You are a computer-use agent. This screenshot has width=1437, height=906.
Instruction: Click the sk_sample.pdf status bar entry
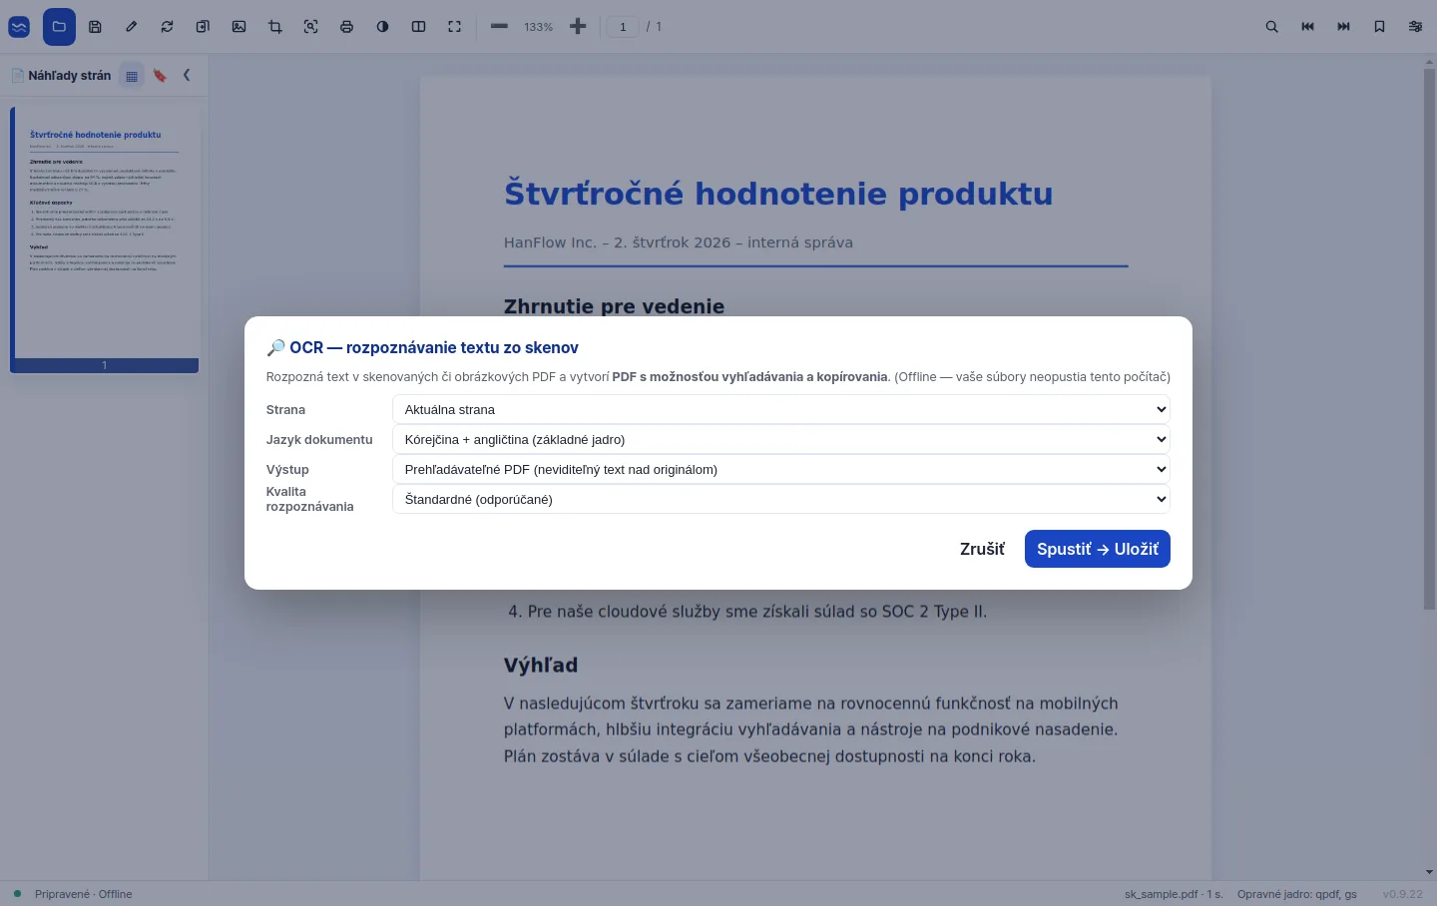pos(1174,894)
